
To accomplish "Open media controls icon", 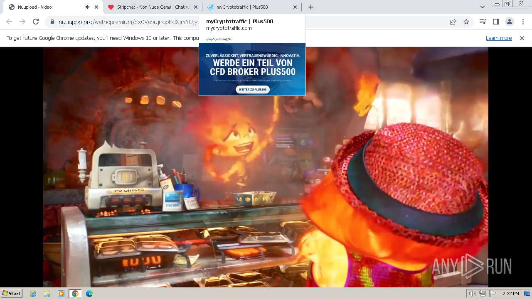I will tap(483, 22).
